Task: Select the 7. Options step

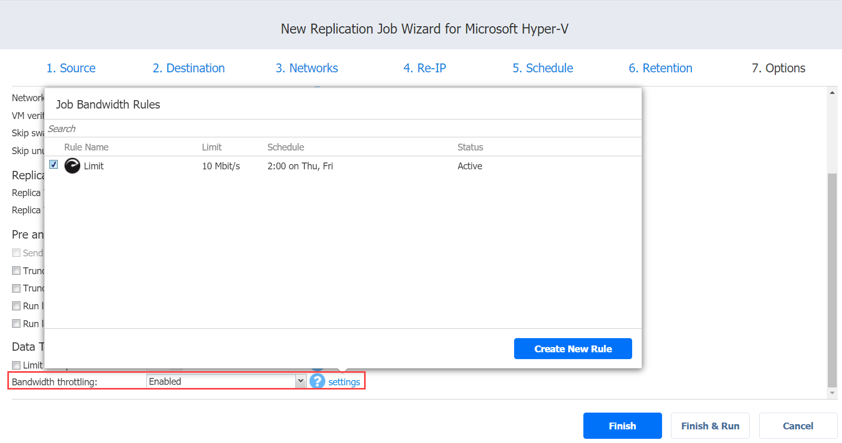Action: coord(779,68)
